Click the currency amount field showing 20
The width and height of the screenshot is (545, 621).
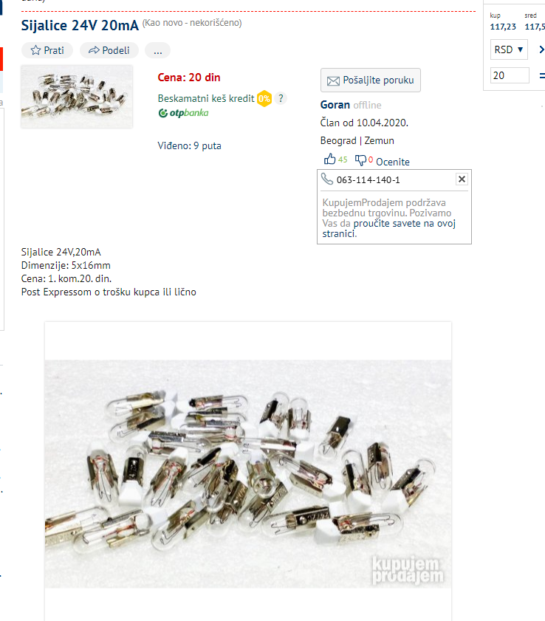(510, 75)
